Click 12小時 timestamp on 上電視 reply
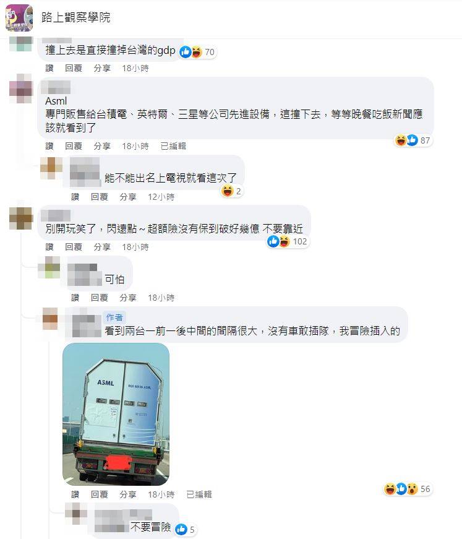 (x=161, y=197)
